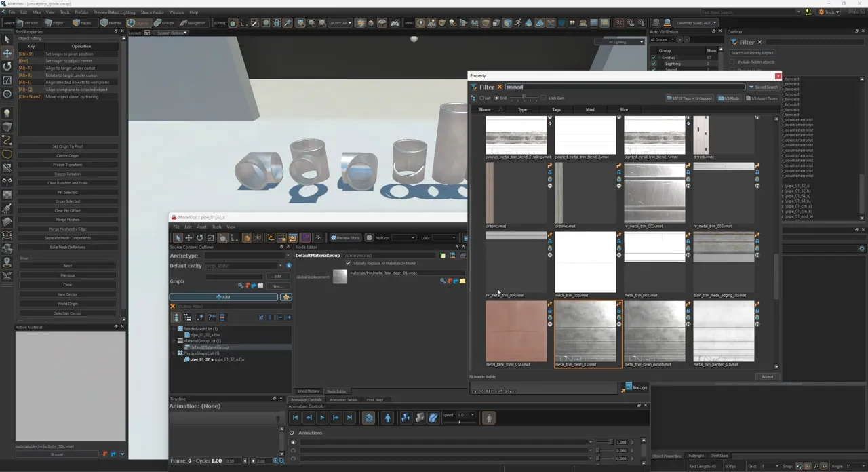Click the New... button under Graph
The image size is (868, 472).
[x=277, y=286]
